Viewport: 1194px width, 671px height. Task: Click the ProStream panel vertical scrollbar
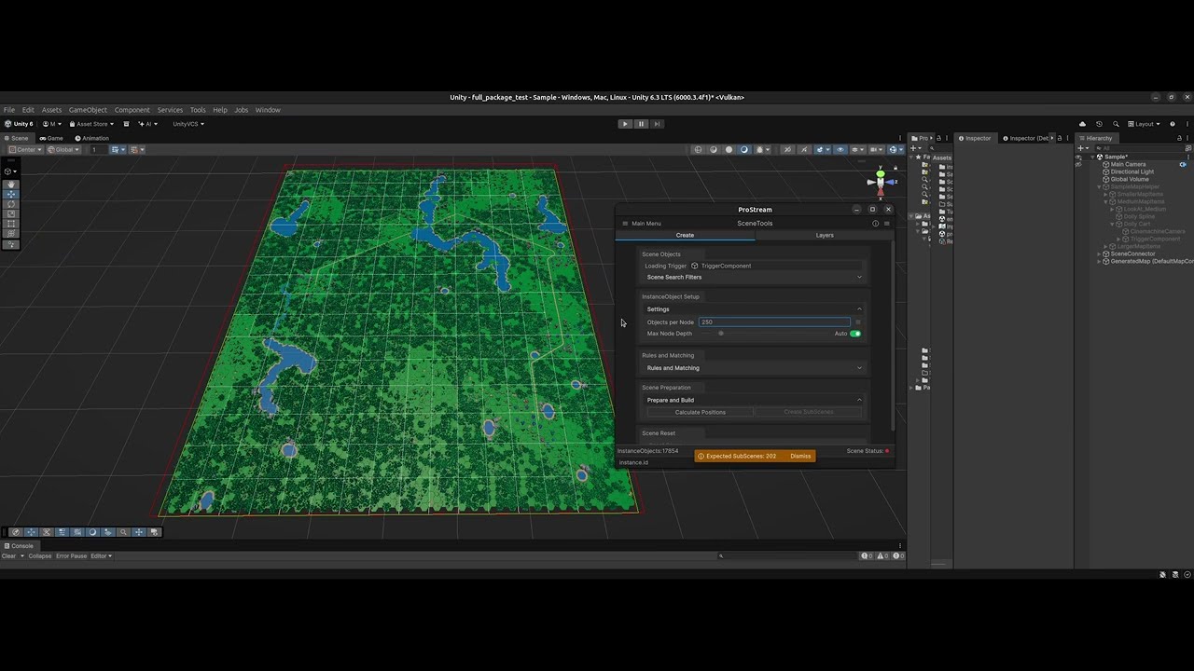(893, 335)
